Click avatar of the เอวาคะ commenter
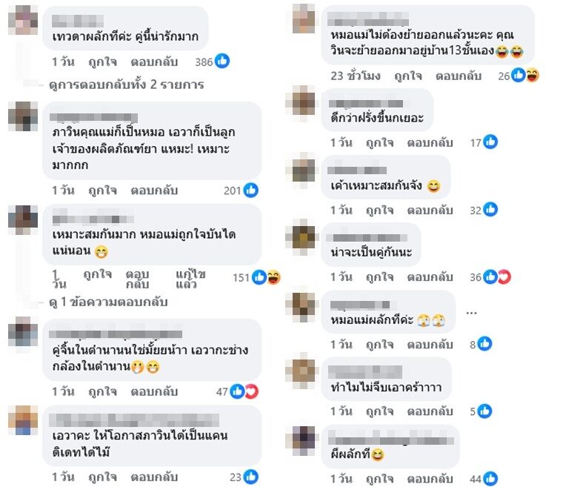The width and height of the screenshot is (563, 487). click(23, 420)
